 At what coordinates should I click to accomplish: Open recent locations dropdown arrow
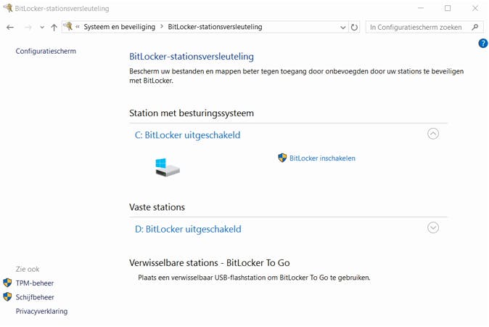pos(42,28)
